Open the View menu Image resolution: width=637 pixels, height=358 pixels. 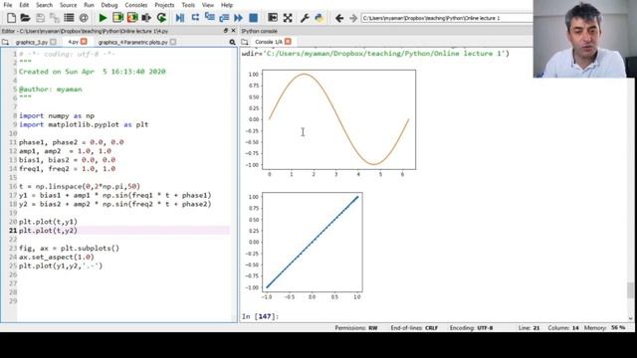click(208, 5)
